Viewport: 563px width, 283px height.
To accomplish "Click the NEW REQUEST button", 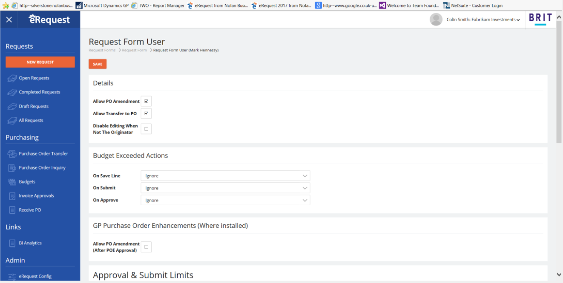I will tap(40, 62).
